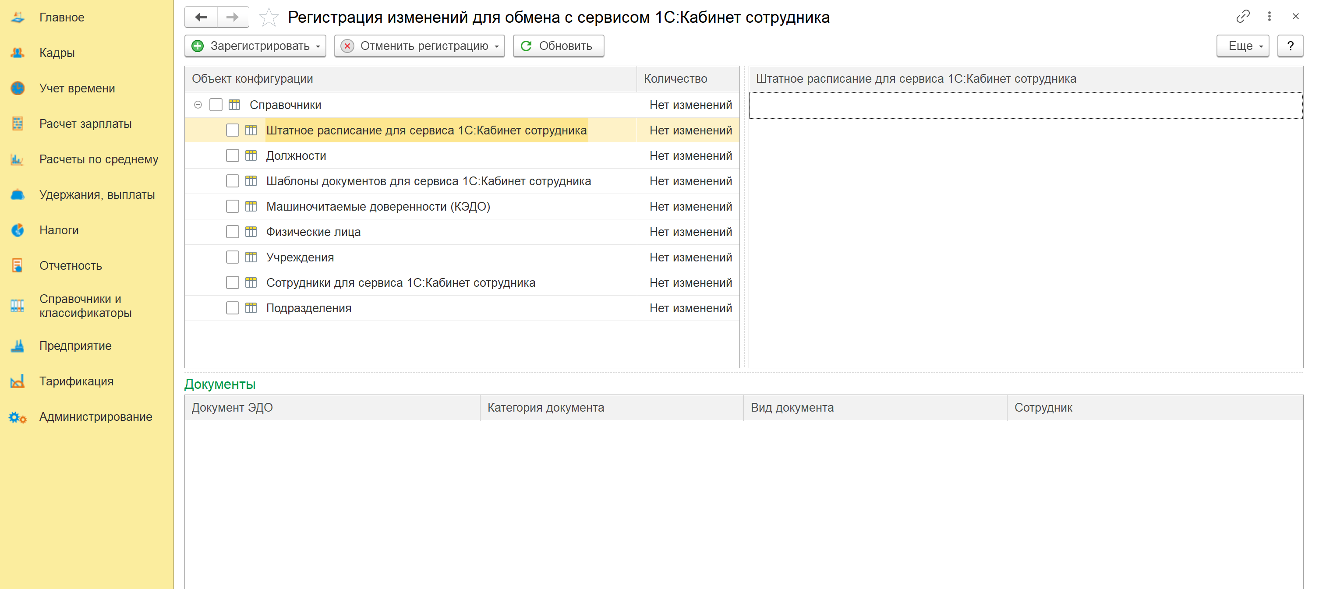Click the table icon next to Физические лица
The height and width of the screenshot is (589, 1319).
pos(251,232)
